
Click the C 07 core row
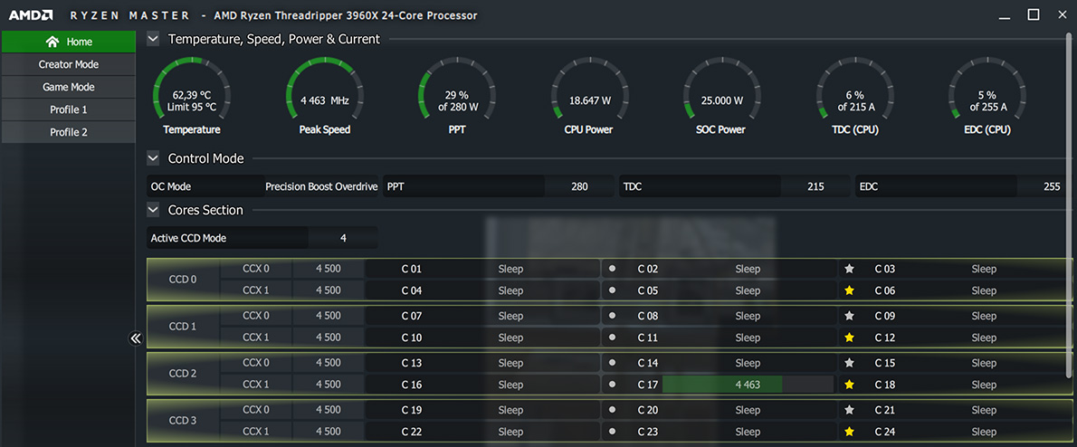(x=482, y=316)
